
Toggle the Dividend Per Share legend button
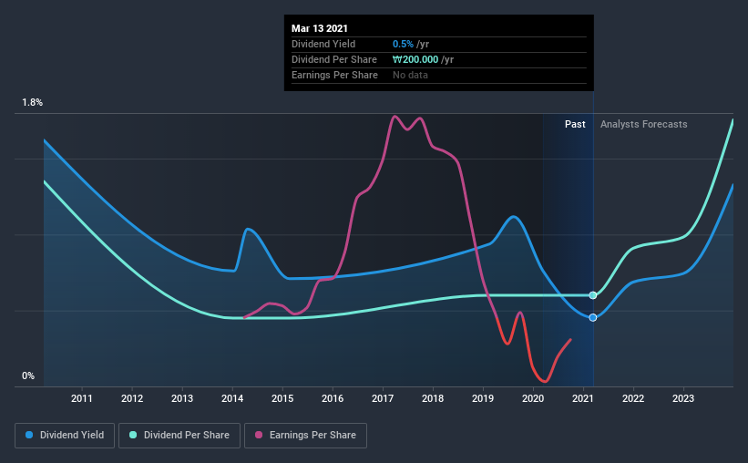click(179, 436)
